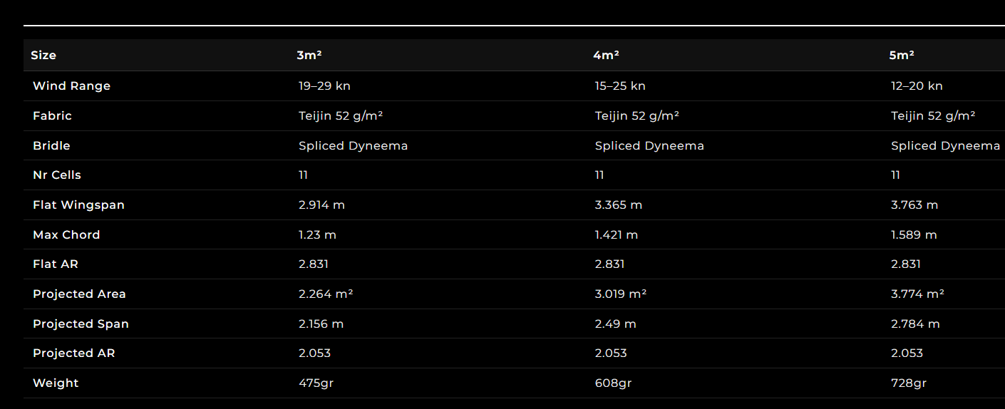Click the Projected AR row label
Viewport: 1005px width, 409px height.
click(x=73, y=353)
